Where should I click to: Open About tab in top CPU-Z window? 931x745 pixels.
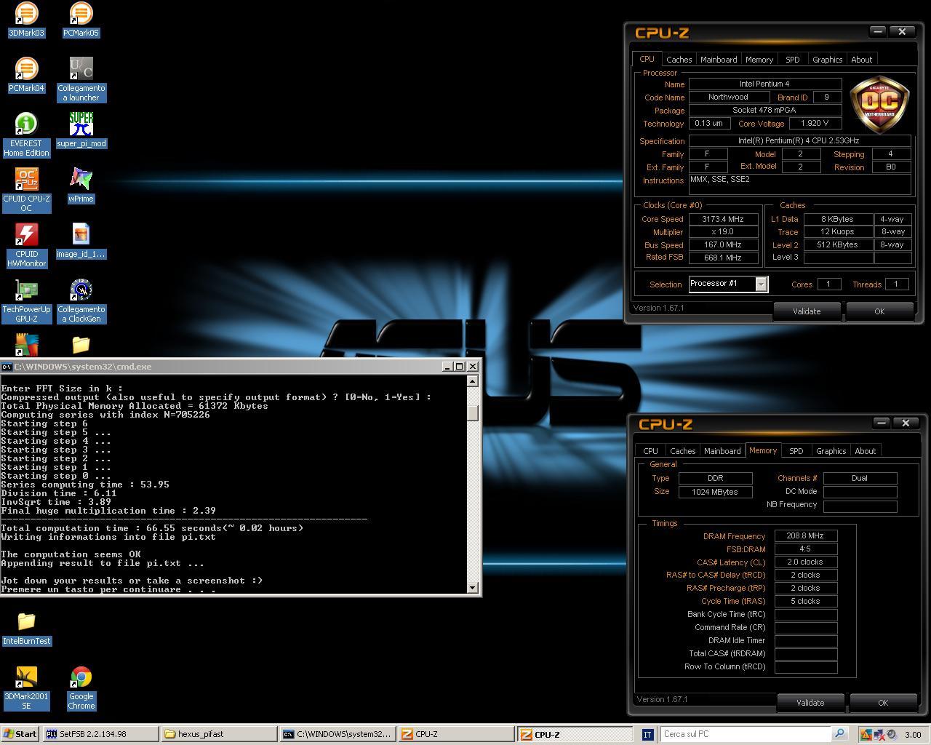(862, 60)
